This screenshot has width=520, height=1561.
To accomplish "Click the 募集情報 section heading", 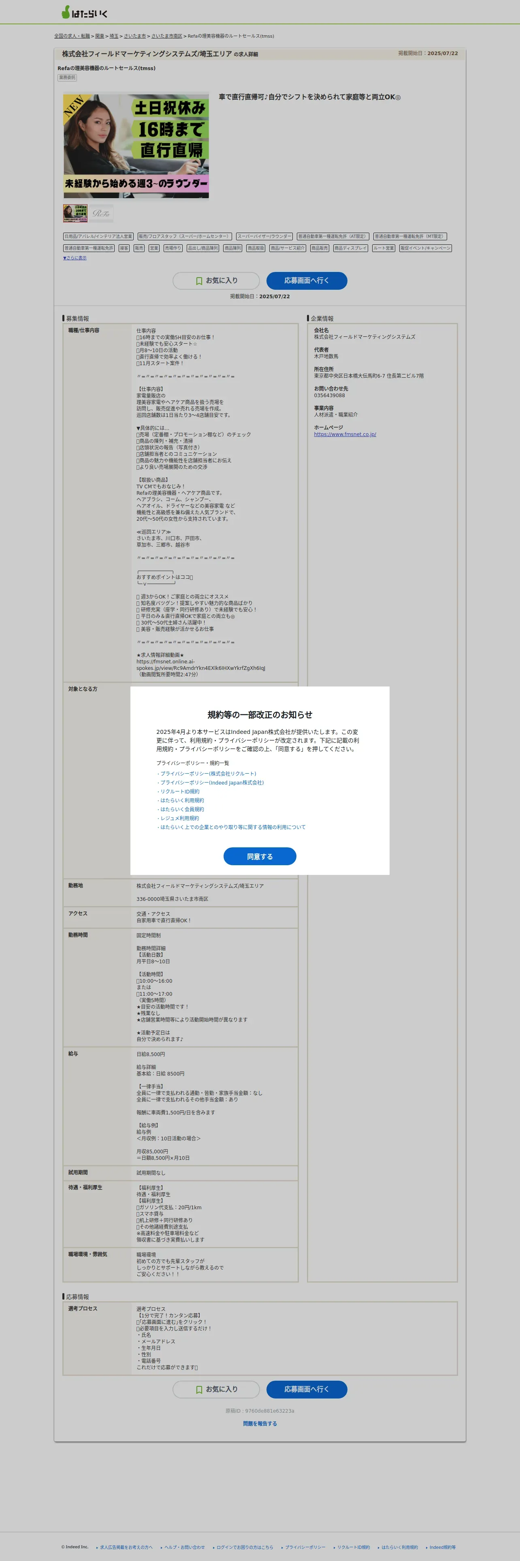I will [77, 319].
